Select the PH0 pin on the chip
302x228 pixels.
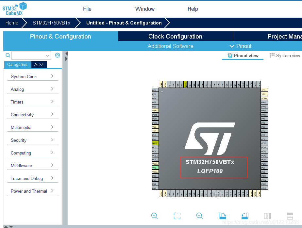[x=155, y=135]
